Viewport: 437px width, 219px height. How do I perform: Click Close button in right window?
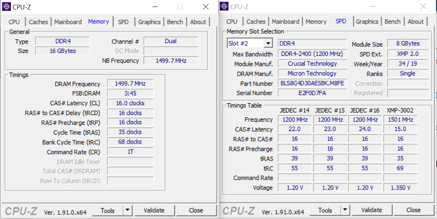413,210
